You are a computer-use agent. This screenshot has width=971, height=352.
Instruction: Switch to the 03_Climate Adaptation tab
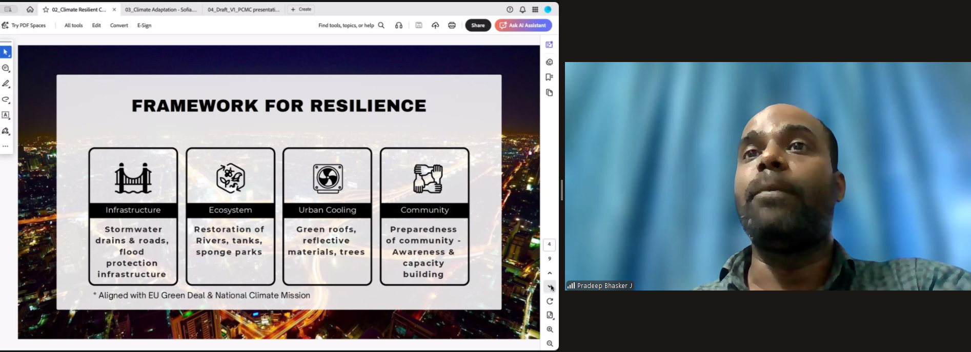pos(160,10)
